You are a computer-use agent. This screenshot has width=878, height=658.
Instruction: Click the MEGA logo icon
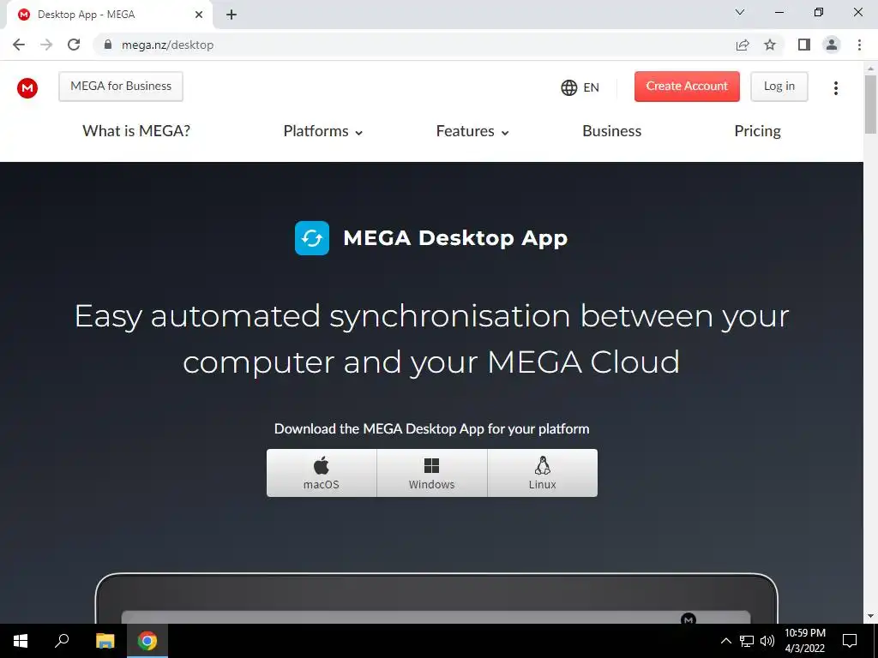click(x=27, y=88)
